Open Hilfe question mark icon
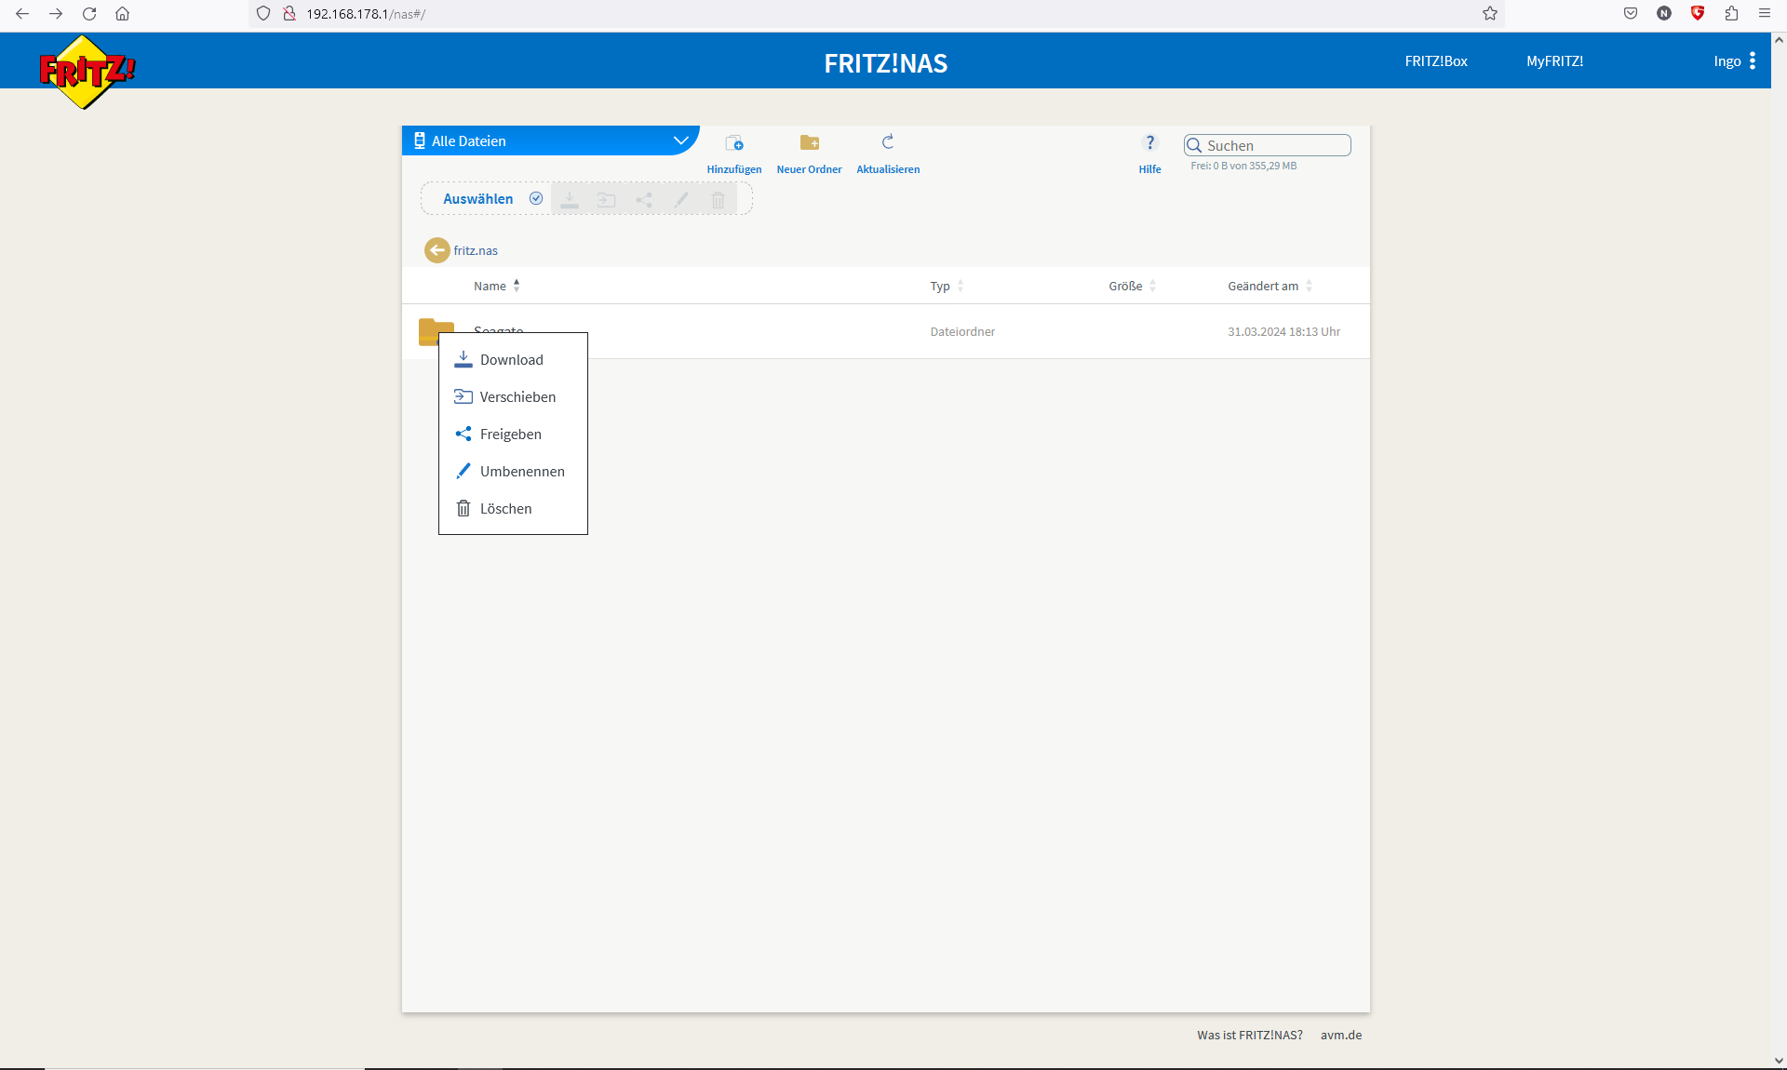Image resolution: width=1787 pixels, height=1070 pixels. coord(1149,142)
